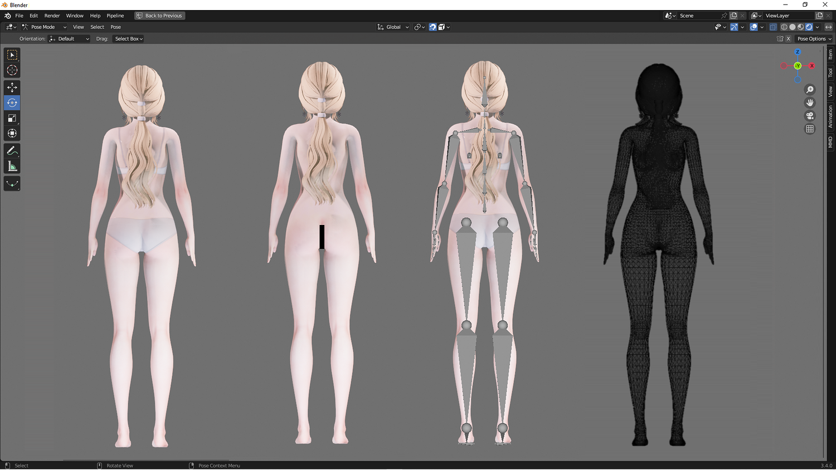
Task: Open the File menu
Action: tap(19, 16)
